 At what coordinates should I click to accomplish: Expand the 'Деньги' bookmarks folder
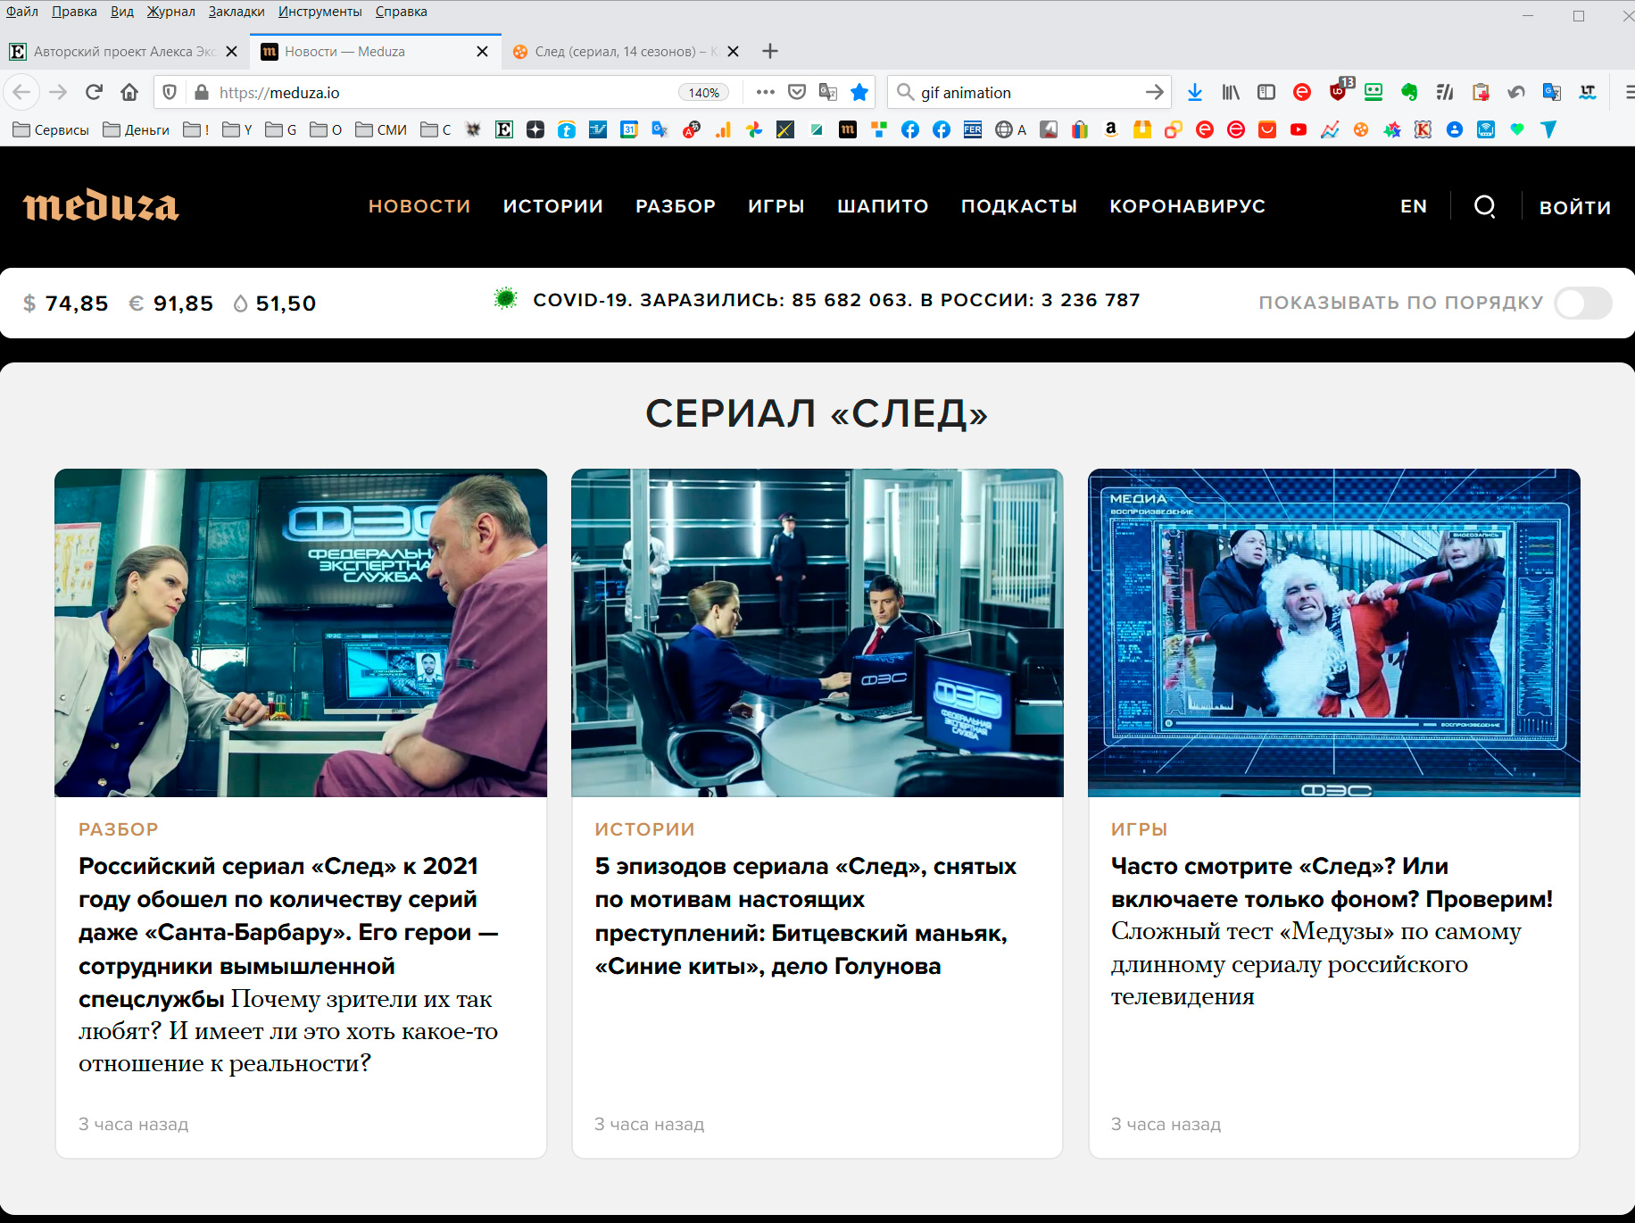tap(137, 130)
